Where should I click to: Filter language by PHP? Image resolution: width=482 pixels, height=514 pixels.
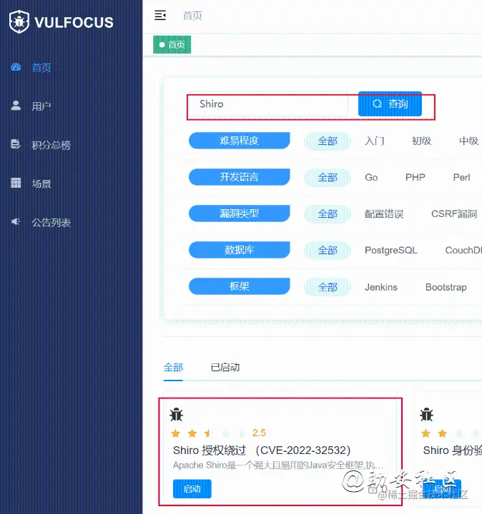(415, 177)
